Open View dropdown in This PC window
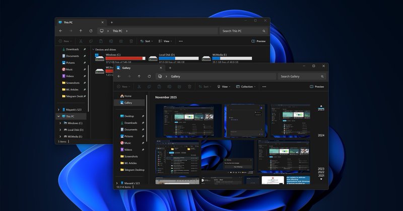This screenshot has height=211, width=403. [165, 41]
